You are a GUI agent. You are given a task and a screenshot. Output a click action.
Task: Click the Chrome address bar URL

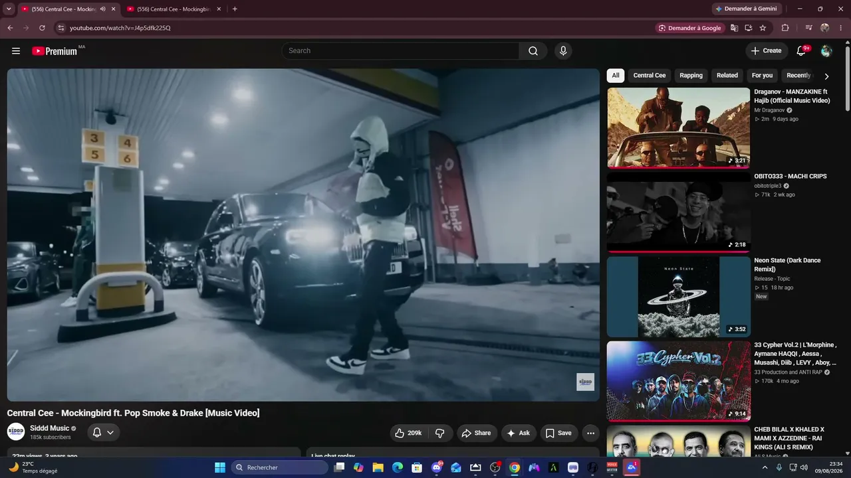pyautogui.click(x=120, y=28)
